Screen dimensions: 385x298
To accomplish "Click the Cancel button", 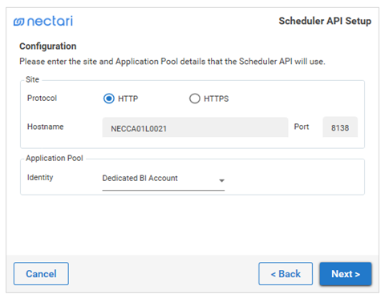I will [x=41, y=274].
